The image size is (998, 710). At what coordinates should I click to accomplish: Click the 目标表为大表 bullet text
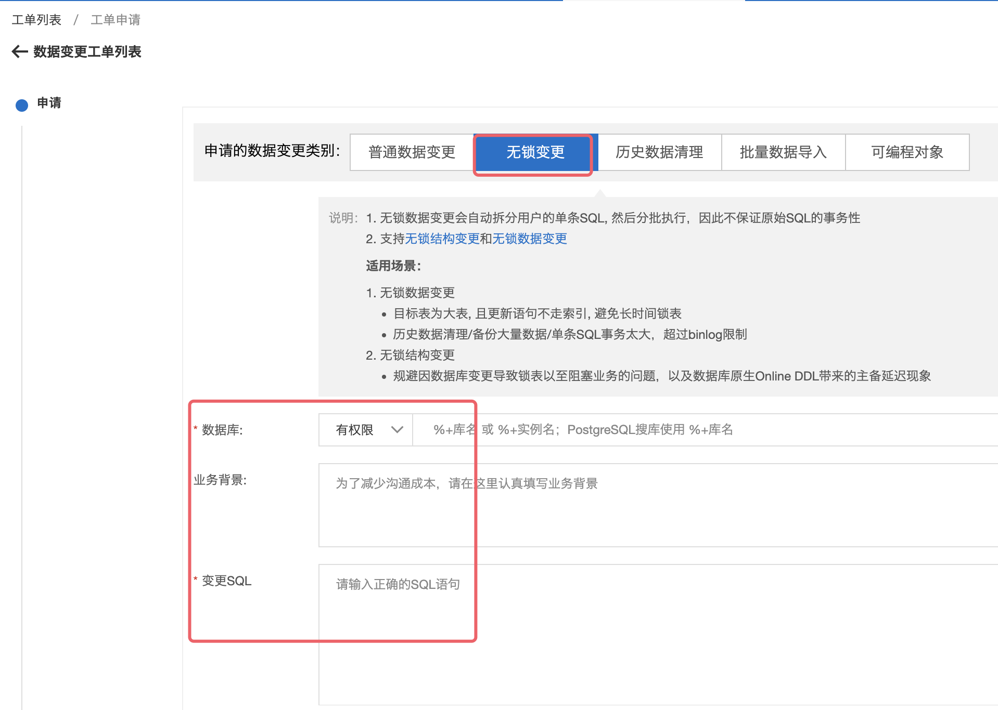click(537, 313)
